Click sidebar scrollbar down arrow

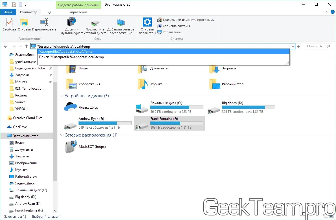[55, 211]
